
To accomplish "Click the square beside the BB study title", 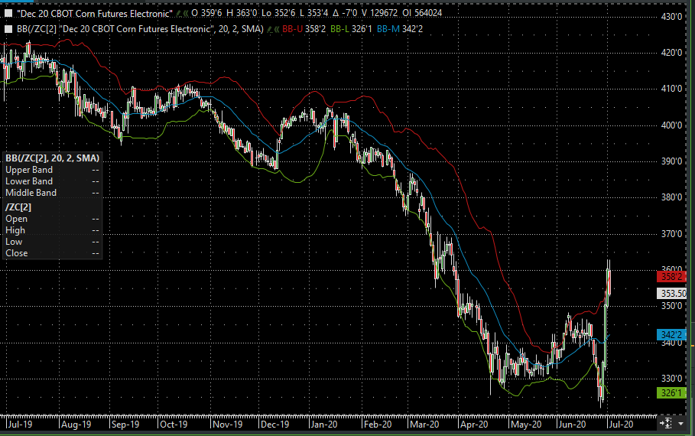I will coord(8,29).
